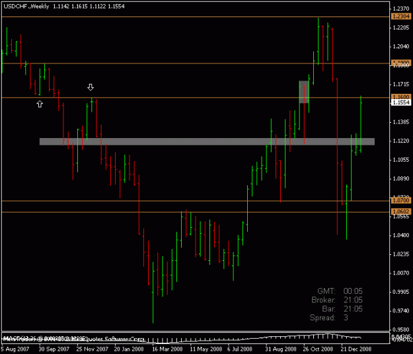Click the 1.2040 price scale value
Screen dimensions: 413x354
(x=401, y=47)
